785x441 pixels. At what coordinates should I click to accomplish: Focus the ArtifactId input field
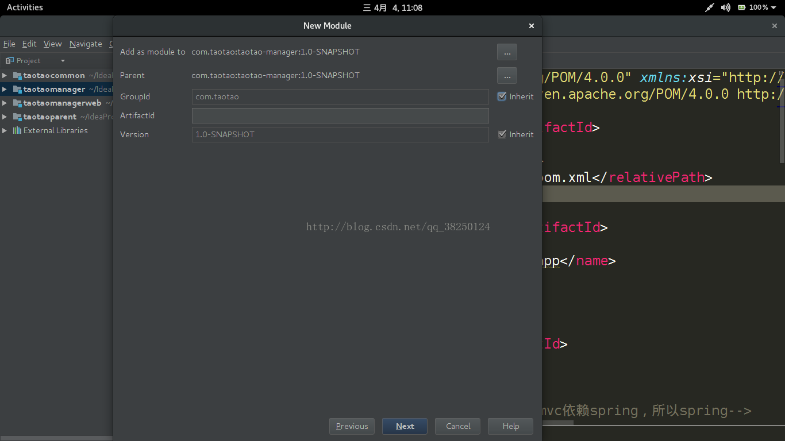pyautogui.click(x=340, y=115)
